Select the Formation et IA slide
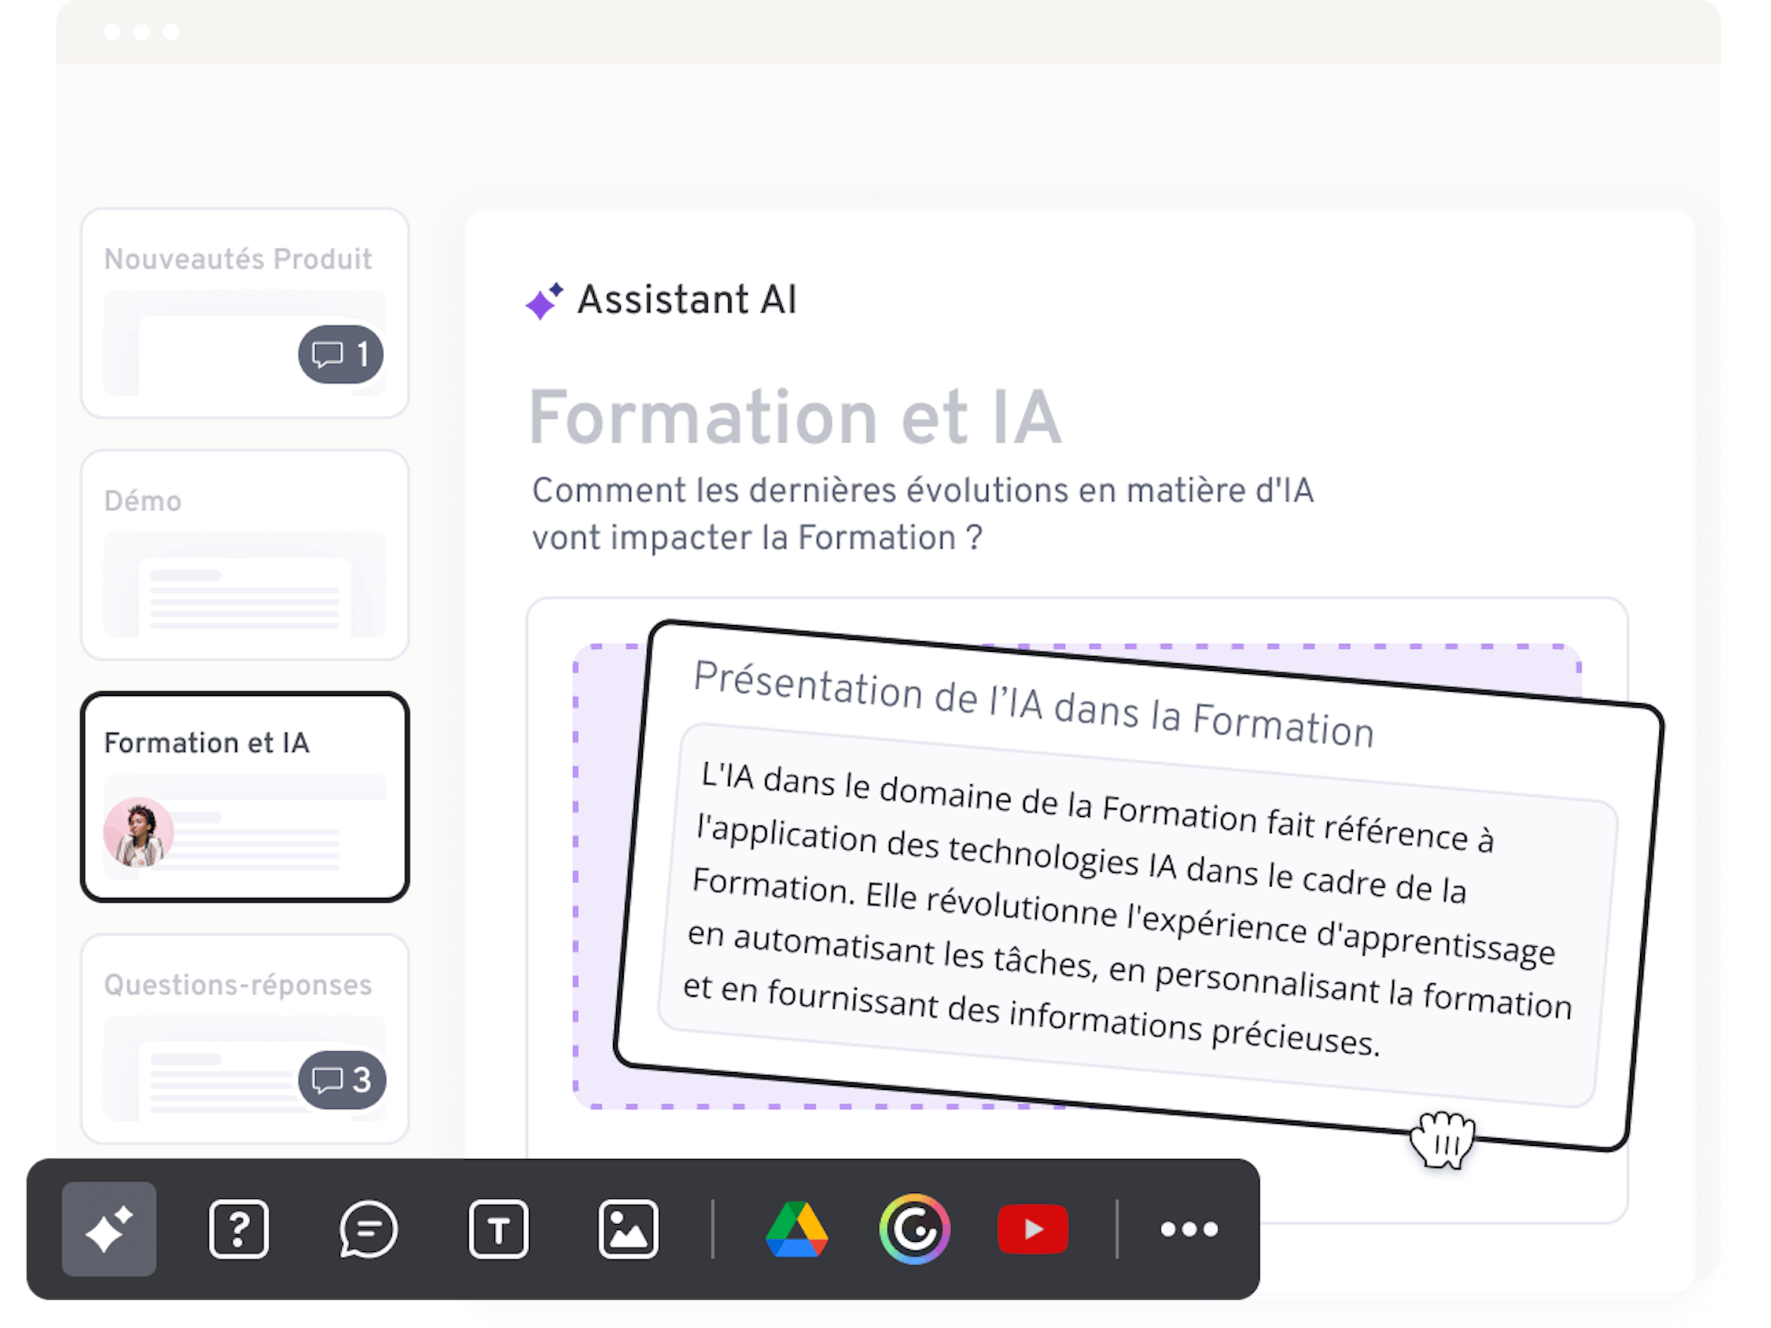This screenshot has height=1328, width=1771. (244, 796)
